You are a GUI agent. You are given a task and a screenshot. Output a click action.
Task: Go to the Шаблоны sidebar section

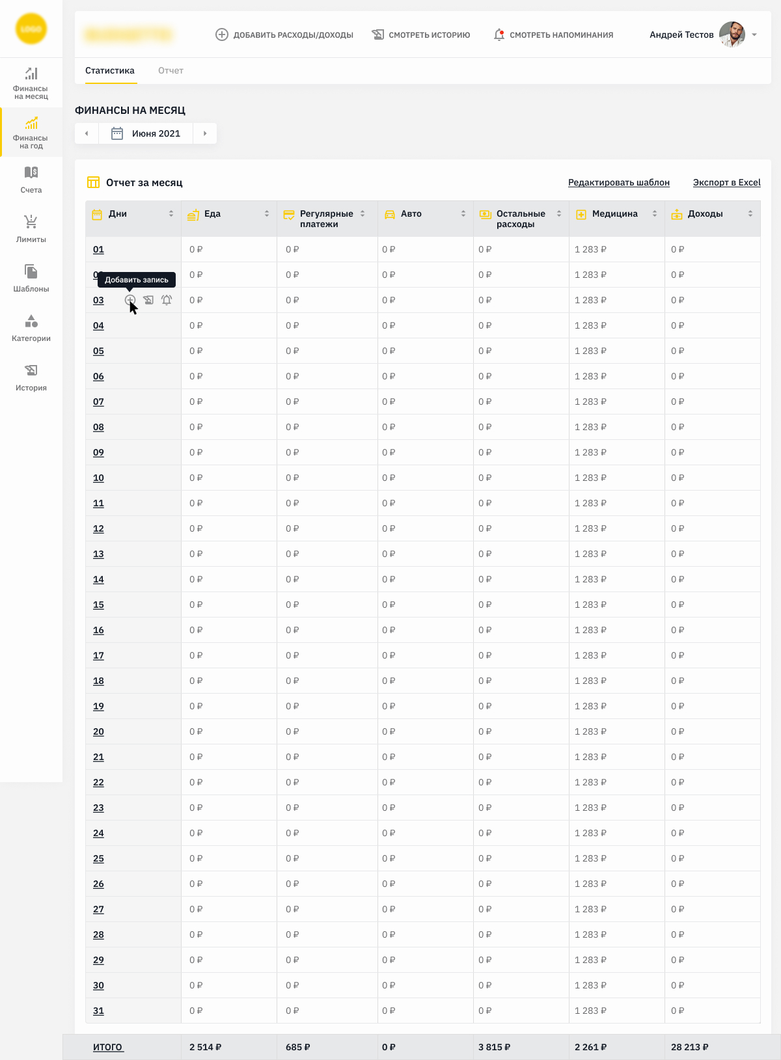31,279
